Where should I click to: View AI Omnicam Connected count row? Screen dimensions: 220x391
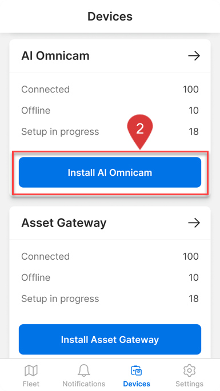[x=110, y=89]
